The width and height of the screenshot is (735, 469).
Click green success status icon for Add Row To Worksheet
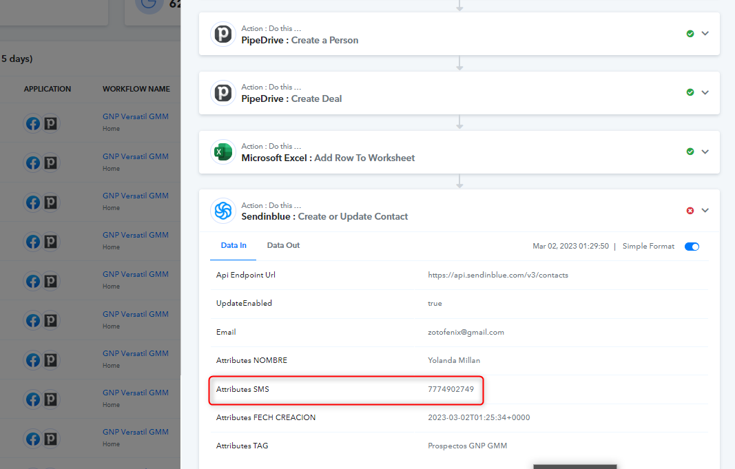[690, 152]
